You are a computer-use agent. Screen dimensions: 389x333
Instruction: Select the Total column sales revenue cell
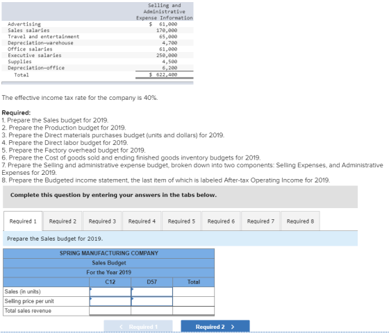[x=194, y=311]
